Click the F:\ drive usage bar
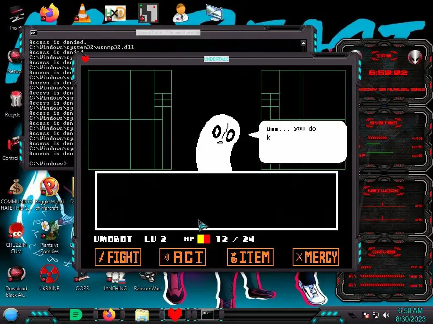This screenshot has height=324, width=433. pyautogui.click(x=382, y=276)
